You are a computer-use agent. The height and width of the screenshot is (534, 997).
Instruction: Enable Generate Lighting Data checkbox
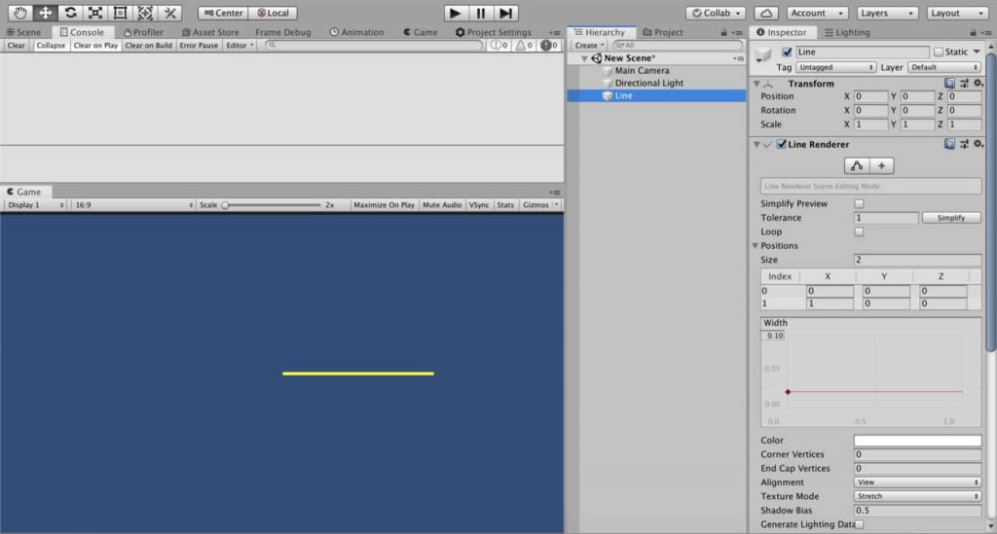tap(859, 524)
